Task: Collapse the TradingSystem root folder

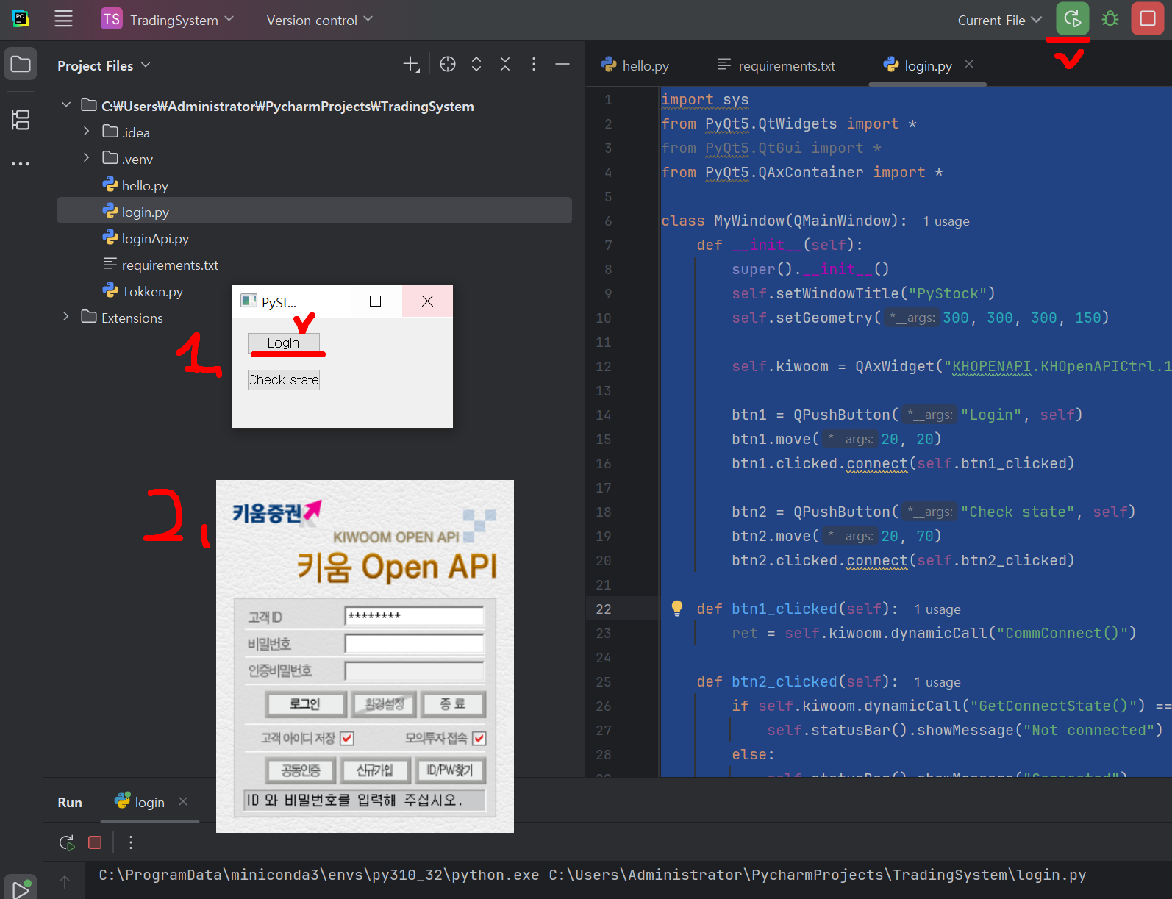Action: (66, 105)
